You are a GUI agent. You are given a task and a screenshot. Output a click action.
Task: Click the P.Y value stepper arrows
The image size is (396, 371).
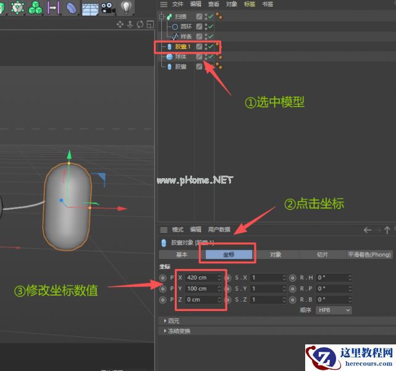coord(219,289)
